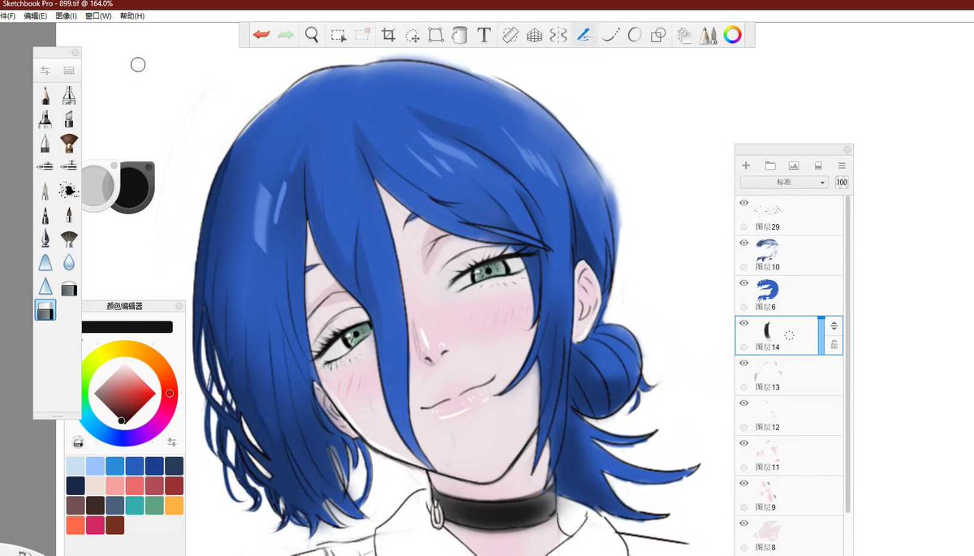Open the 标准 blend mode dropdown
974x556 pixels.
[784, 183]
